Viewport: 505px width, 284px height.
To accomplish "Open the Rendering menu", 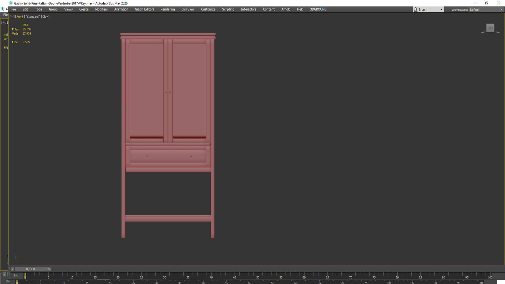I will tap(168, 9).
